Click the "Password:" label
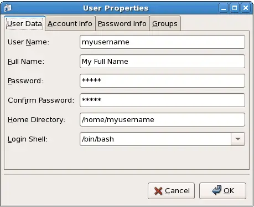The width and height of the screenshot is (254, 207). coord(25,81)
